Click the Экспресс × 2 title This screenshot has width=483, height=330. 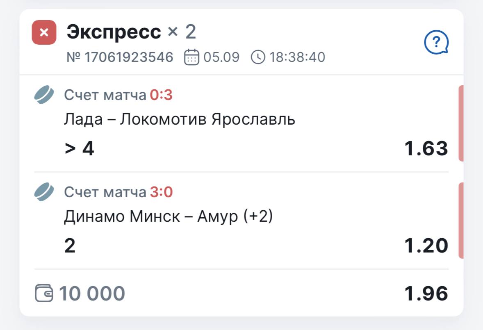[131, 32]
